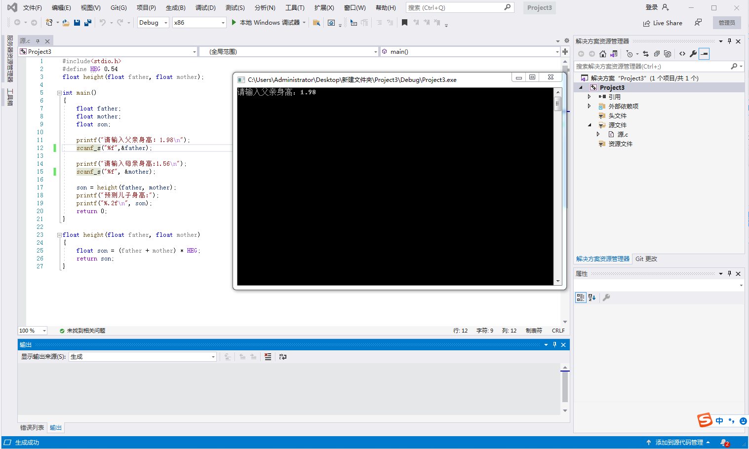
Task: Open the 调试(D) menu
Action: tap(205, 8)
